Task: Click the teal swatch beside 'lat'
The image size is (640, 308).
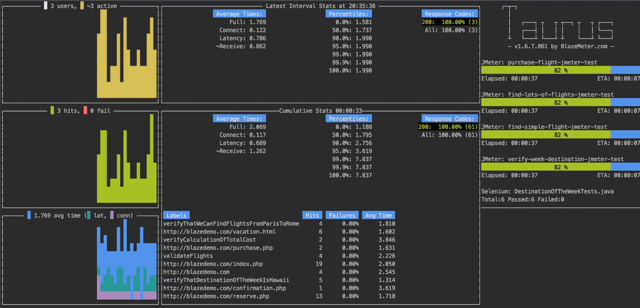Action: pos(88,215)
